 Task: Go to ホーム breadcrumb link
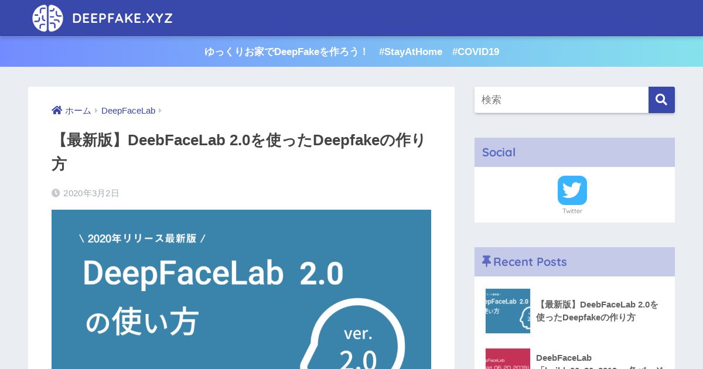pos(78,111)
